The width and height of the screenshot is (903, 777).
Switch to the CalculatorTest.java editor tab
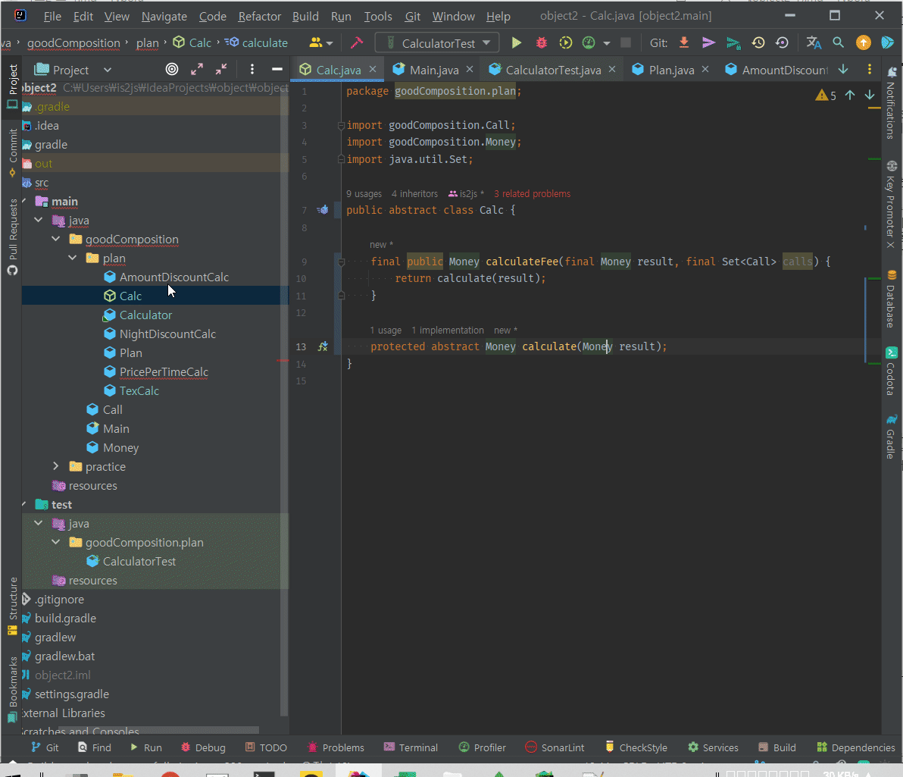[553, 70]
